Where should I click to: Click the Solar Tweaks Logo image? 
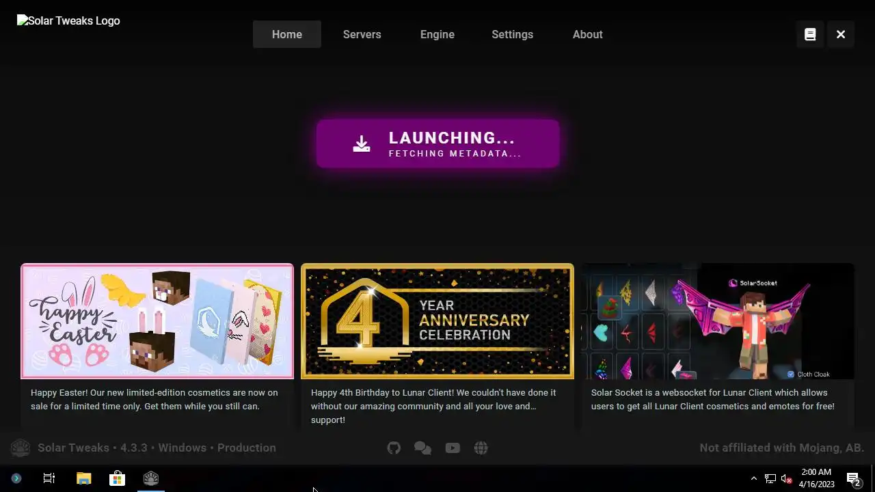coord(68,21)
